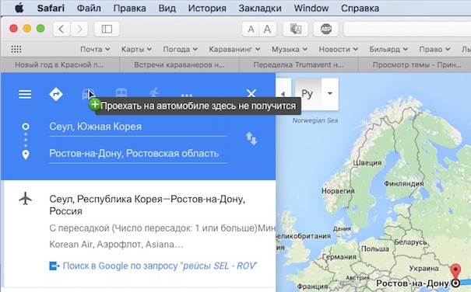471x292 pixels.
Task: Click the Швеция label on map
Action: (367, 163)
